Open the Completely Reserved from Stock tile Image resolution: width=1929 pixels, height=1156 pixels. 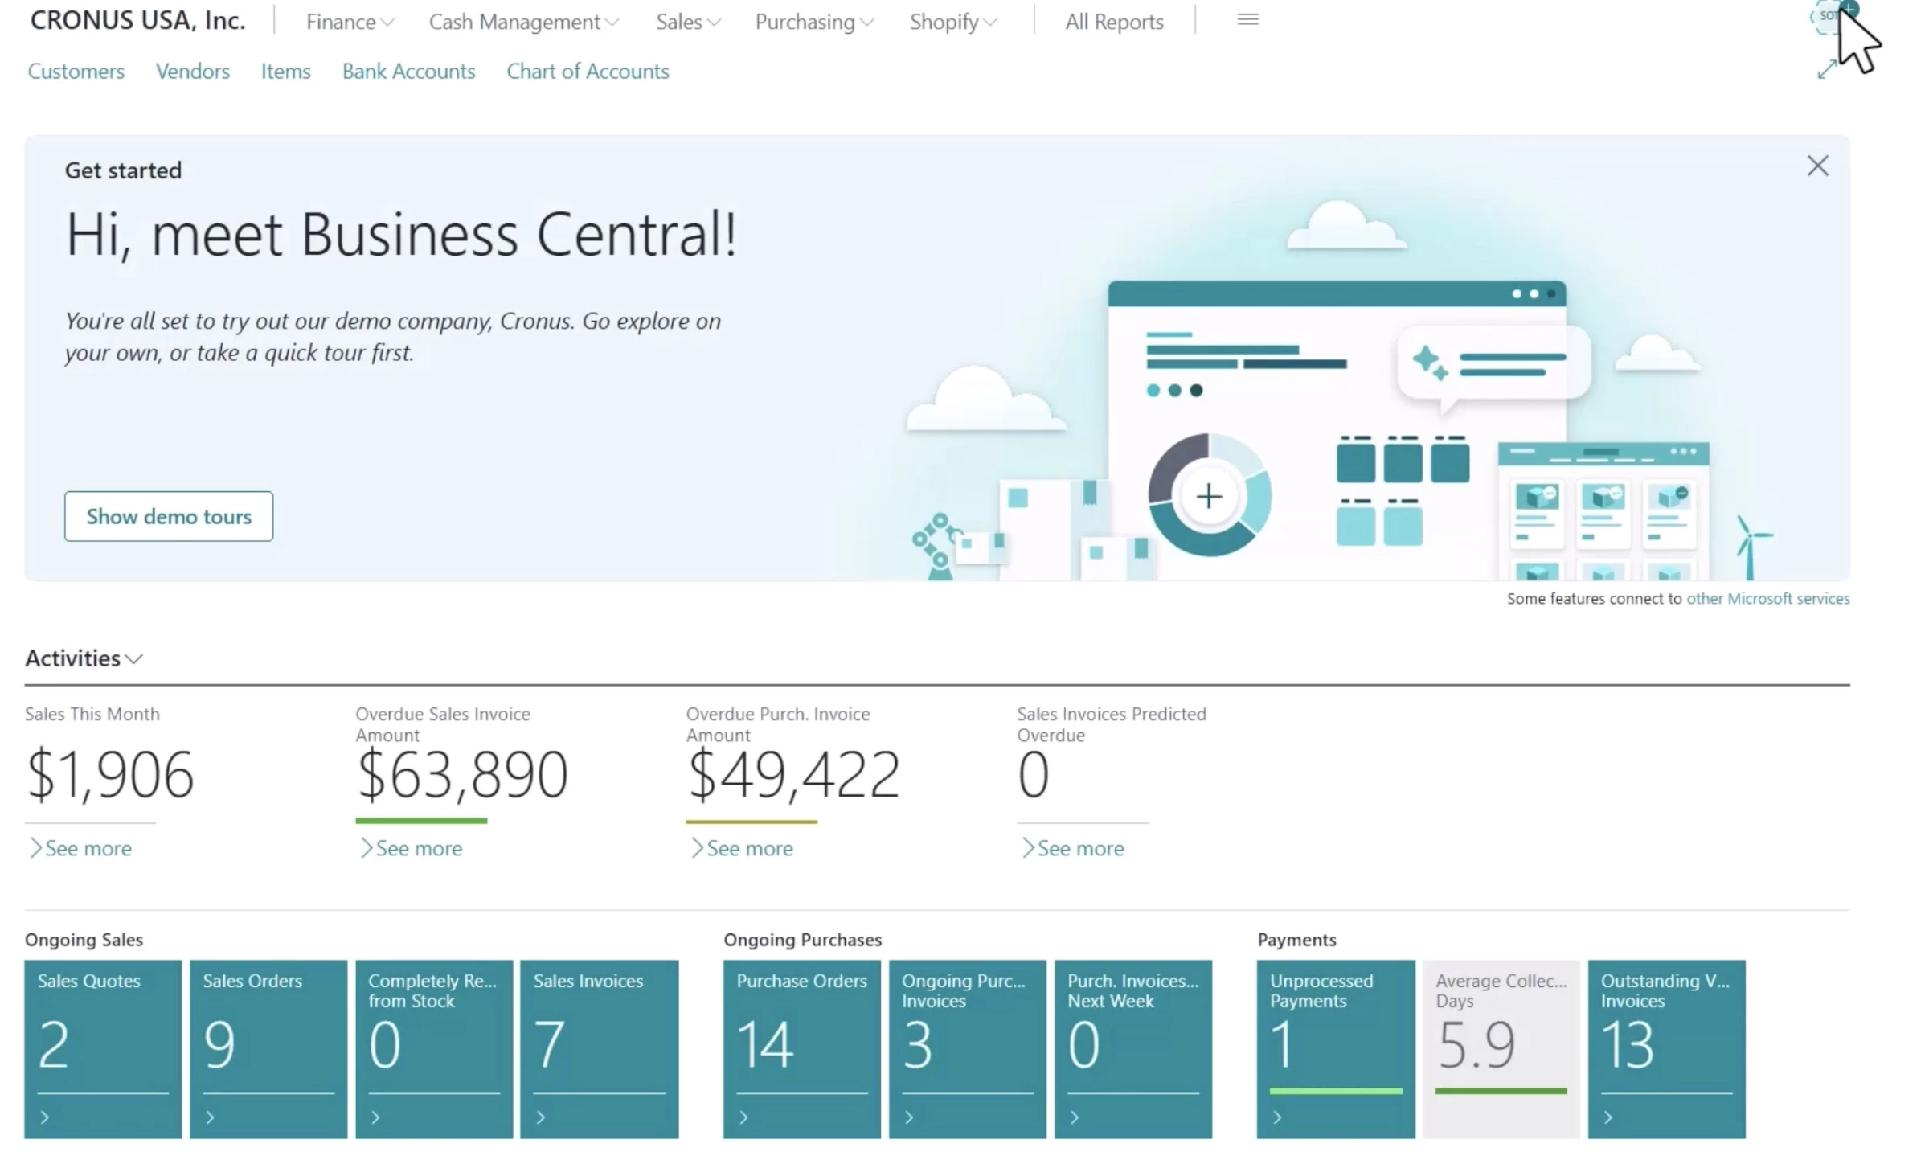tap(434, 1049)
